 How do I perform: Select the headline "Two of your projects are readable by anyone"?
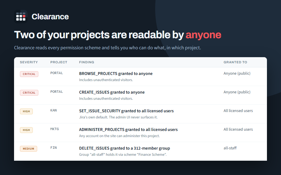[x=118, y=35]
